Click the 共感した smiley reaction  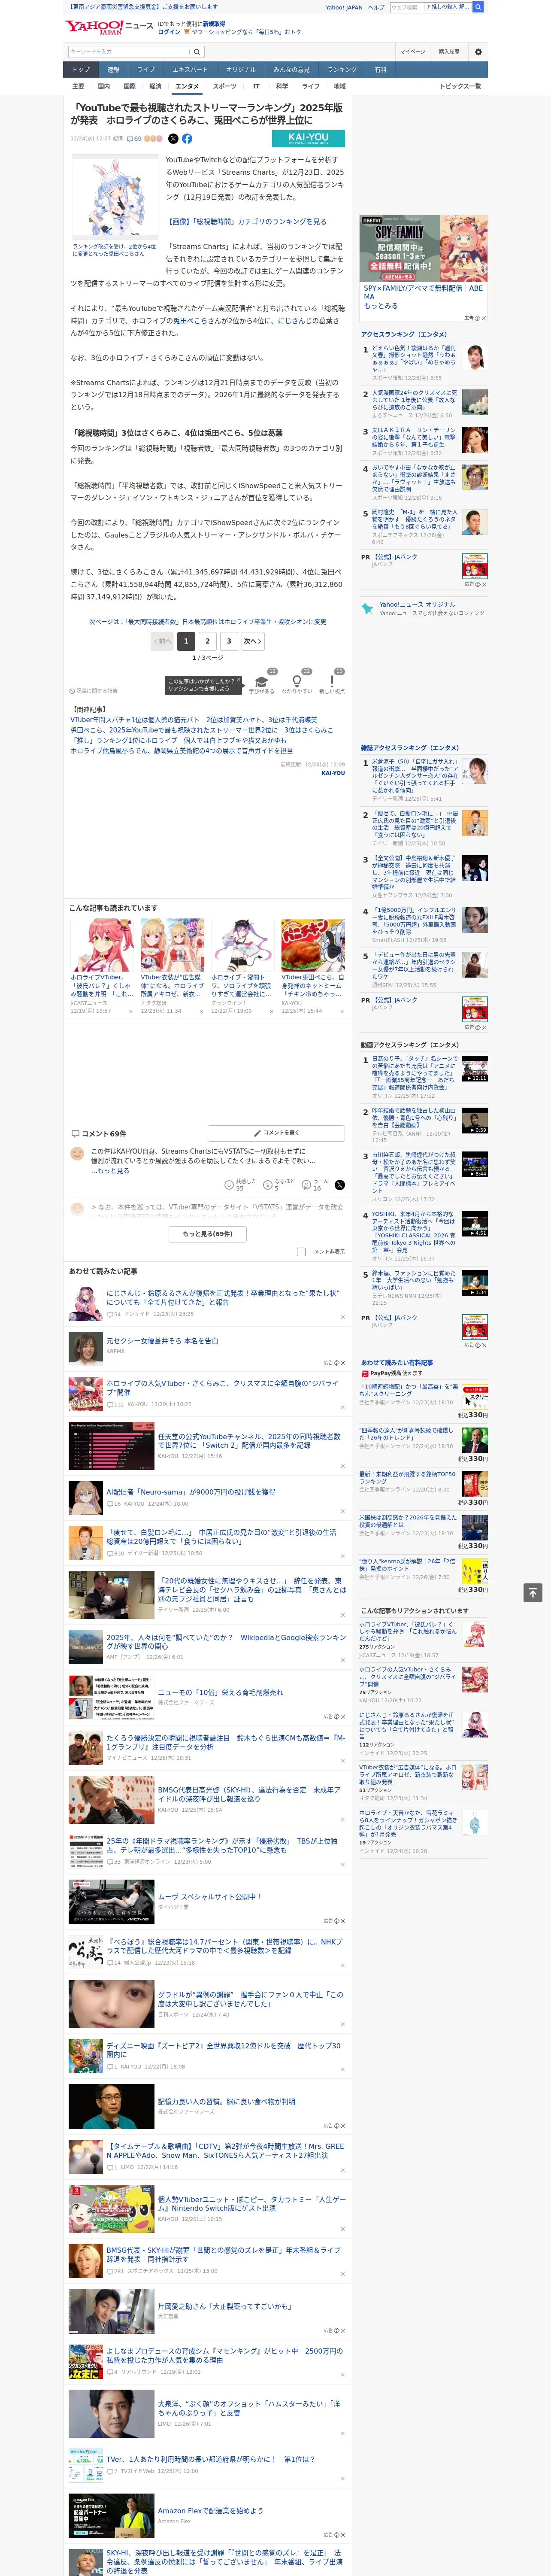pyautogui.click(x=229, y=1185)
